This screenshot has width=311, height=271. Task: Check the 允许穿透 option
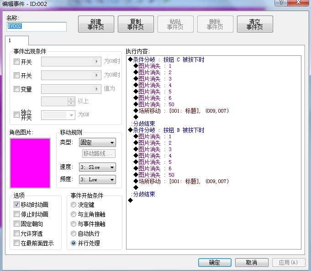pos(16,233)
